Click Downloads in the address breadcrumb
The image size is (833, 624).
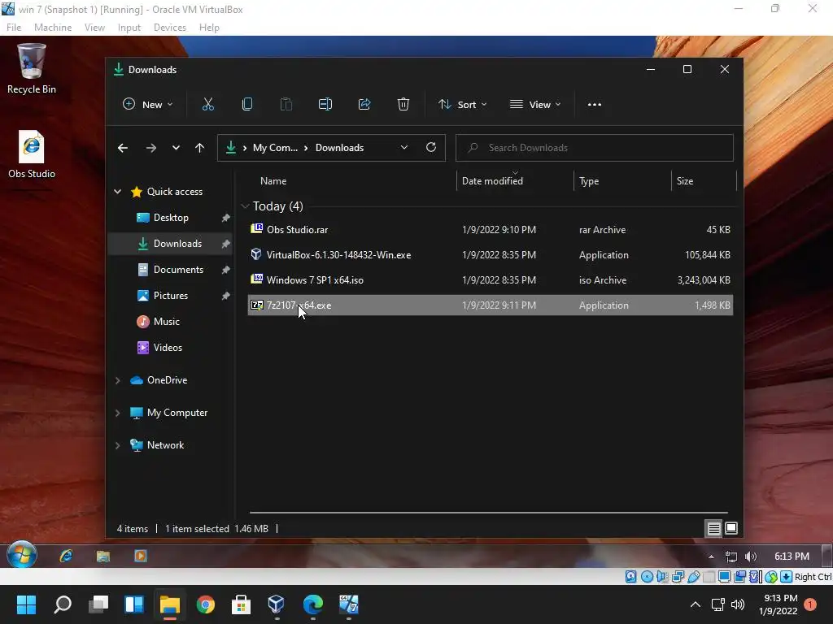pos(339,148)
